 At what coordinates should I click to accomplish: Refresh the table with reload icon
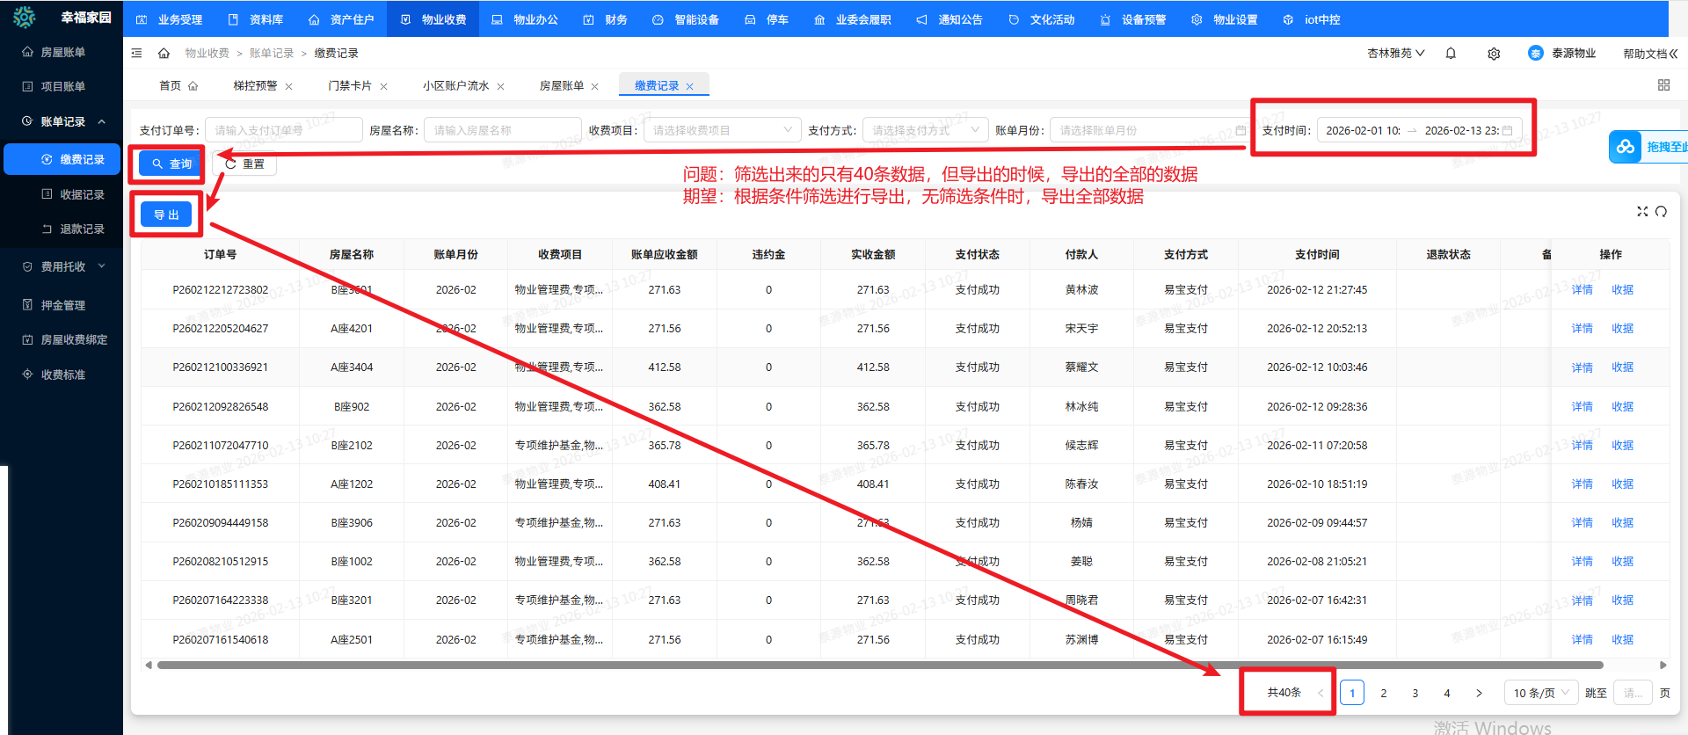click(x=1661, y=211)
